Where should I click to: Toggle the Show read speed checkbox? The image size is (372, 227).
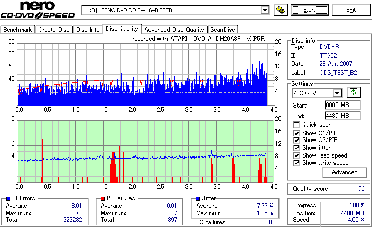tap(296, 155)
